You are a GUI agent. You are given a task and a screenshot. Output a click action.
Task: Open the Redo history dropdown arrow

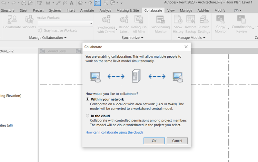click(x=18, y=3)
